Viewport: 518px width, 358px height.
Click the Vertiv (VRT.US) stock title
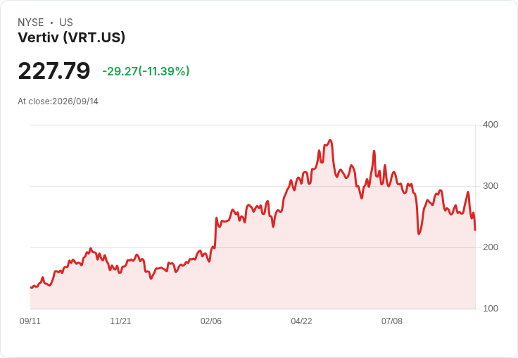click(72, 37)
